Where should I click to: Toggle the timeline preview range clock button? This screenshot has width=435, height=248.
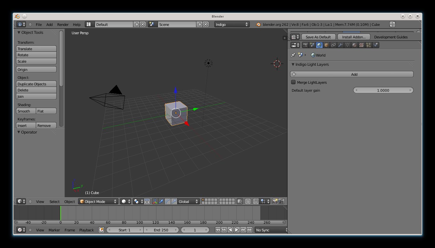pos(101,230)
